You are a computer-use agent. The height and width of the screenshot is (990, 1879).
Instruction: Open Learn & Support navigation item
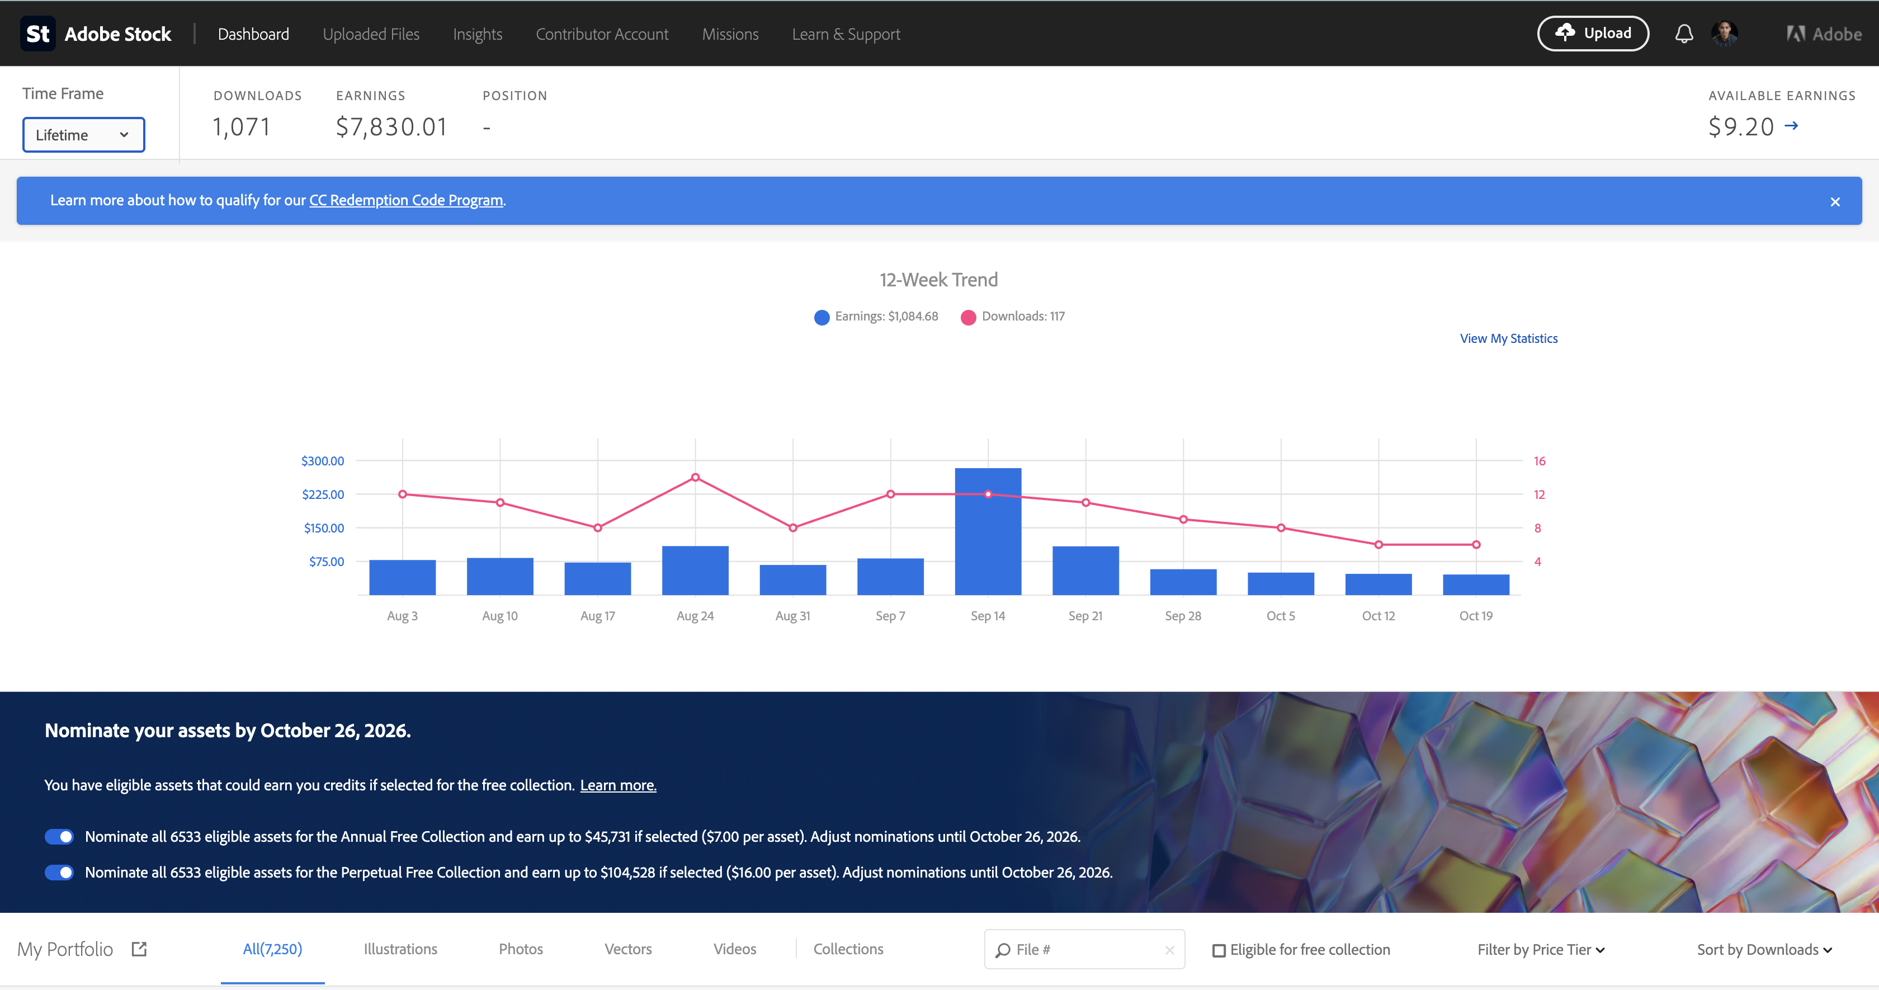pos(846,34)
